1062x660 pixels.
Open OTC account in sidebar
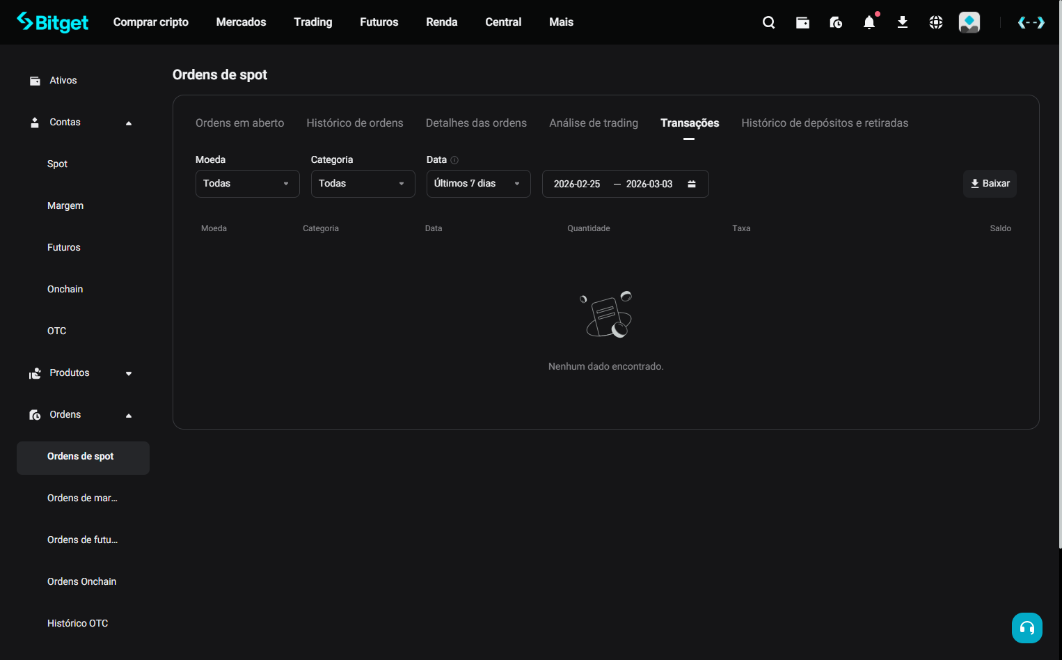point(57,331)
